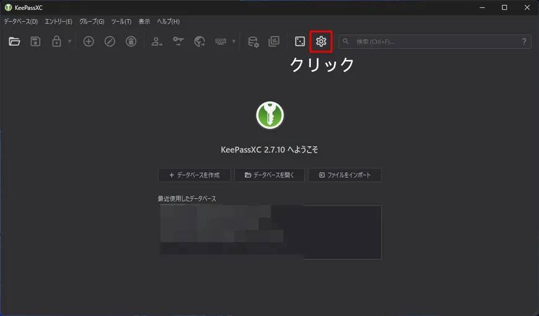Click the search field (Ctrl+F)
Image resolution: width=539 pixels, height=316 pixels.
[435, 42]
